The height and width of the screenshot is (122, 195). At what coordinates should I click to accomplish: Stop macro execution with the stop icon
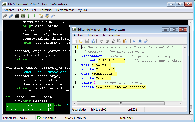point(140,41)
